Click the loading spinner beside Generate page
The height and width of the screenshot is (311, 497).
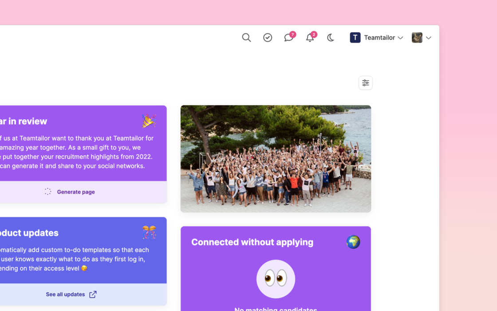(x=48, y=192)
